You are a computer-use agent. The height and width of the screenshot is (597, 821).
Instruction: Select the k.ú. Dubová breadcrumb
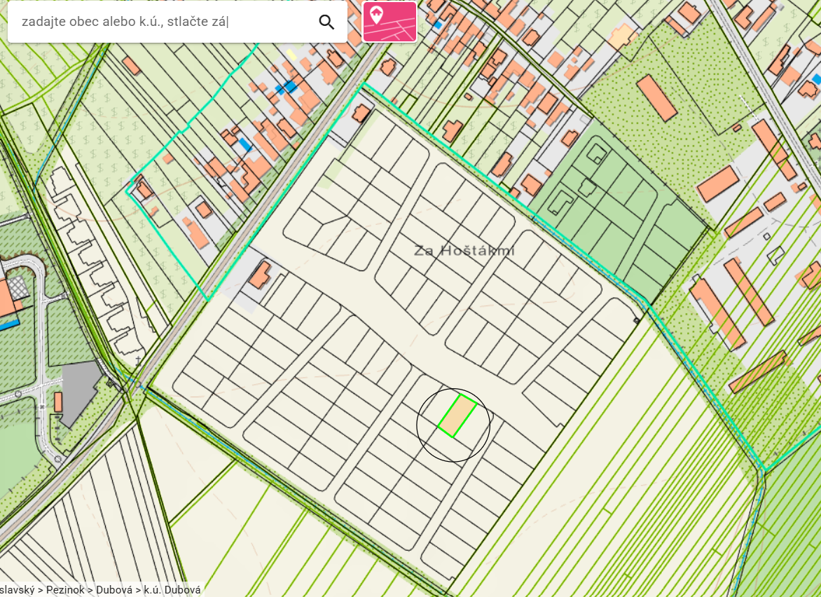[x=172, y=590]
